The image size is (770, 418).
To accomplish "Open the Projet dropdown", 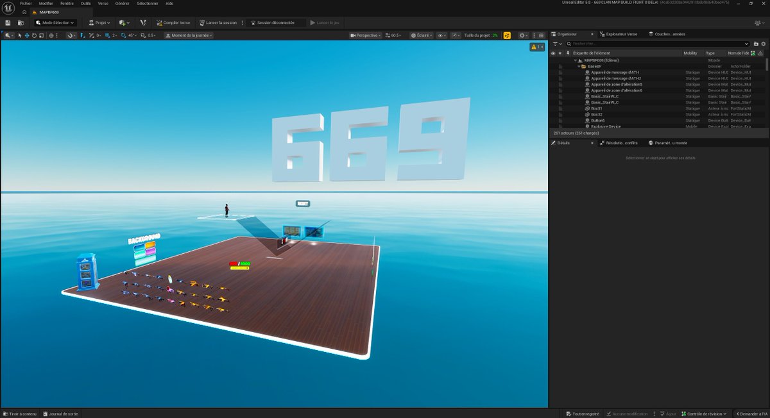I will tap(99, 22).
